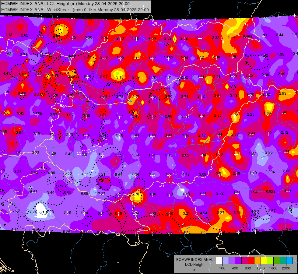Click the wind shear value '4.61'
The height and width of the screenshot is (274, 298).
[85, 174]
